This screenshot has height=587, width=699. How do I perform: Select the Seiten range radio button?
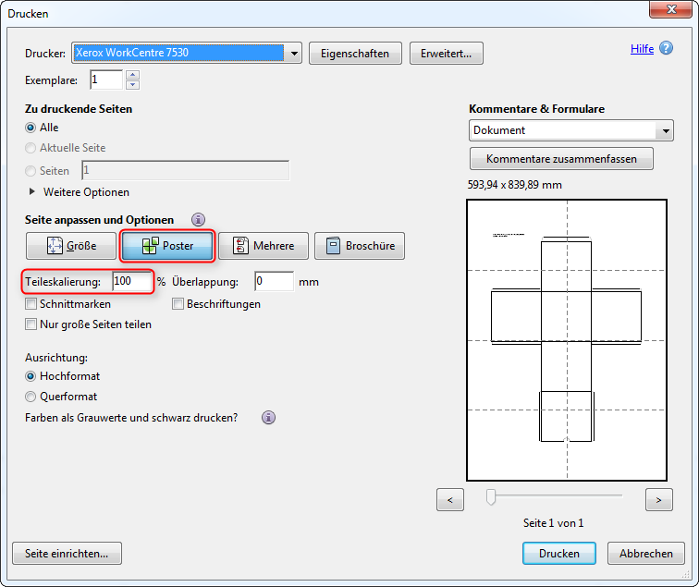tap(31, 171)
